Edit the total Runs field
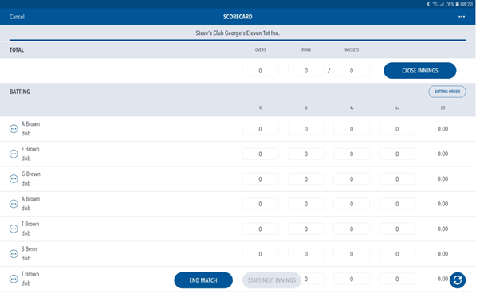The width and height of the screenshot is (480, 301). click(306, 71)
